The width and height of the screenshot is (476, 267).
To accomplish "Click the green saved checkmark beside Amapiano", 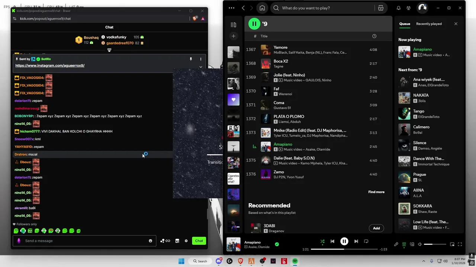I will click(x=277, y=244).
